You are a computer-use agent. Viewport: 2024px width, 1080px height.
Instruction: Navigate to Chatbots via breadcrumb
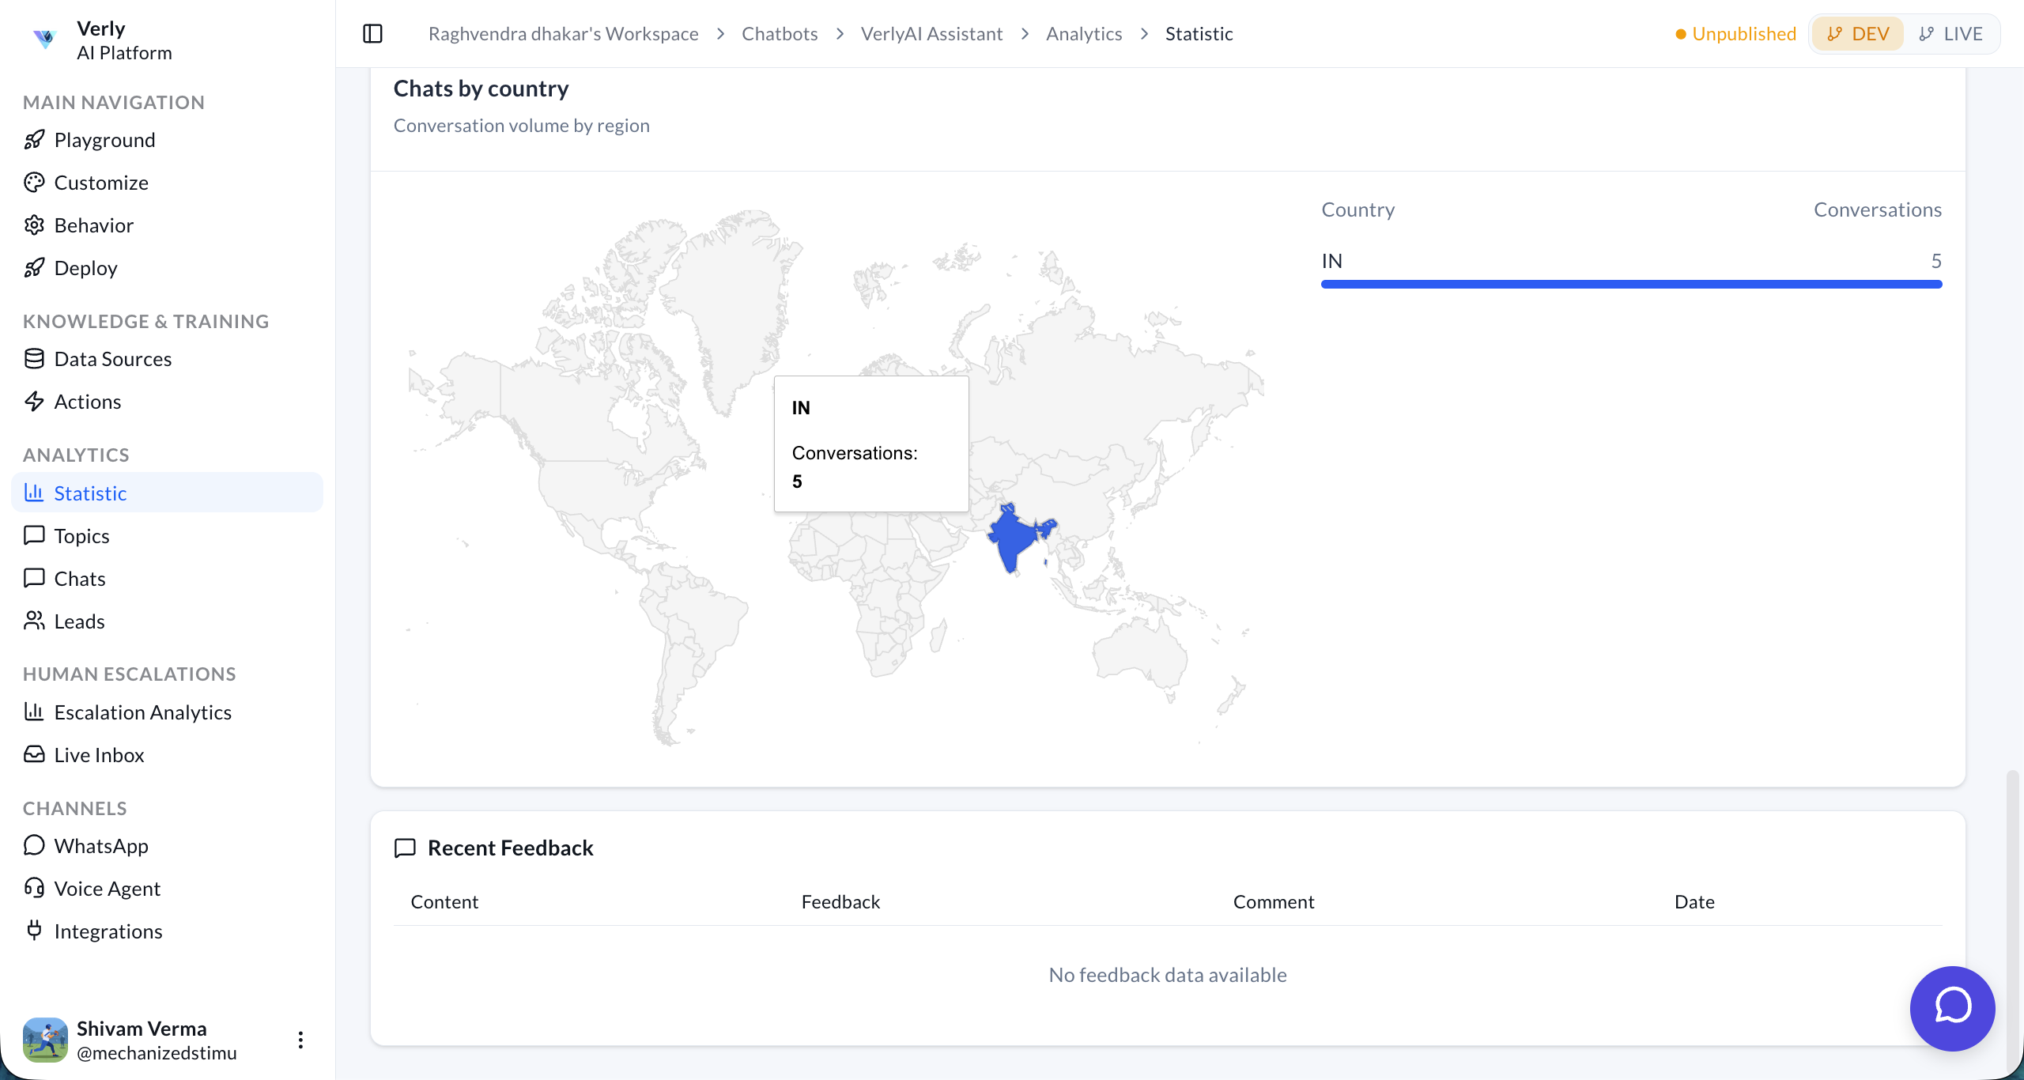click(x=779, y=33)
